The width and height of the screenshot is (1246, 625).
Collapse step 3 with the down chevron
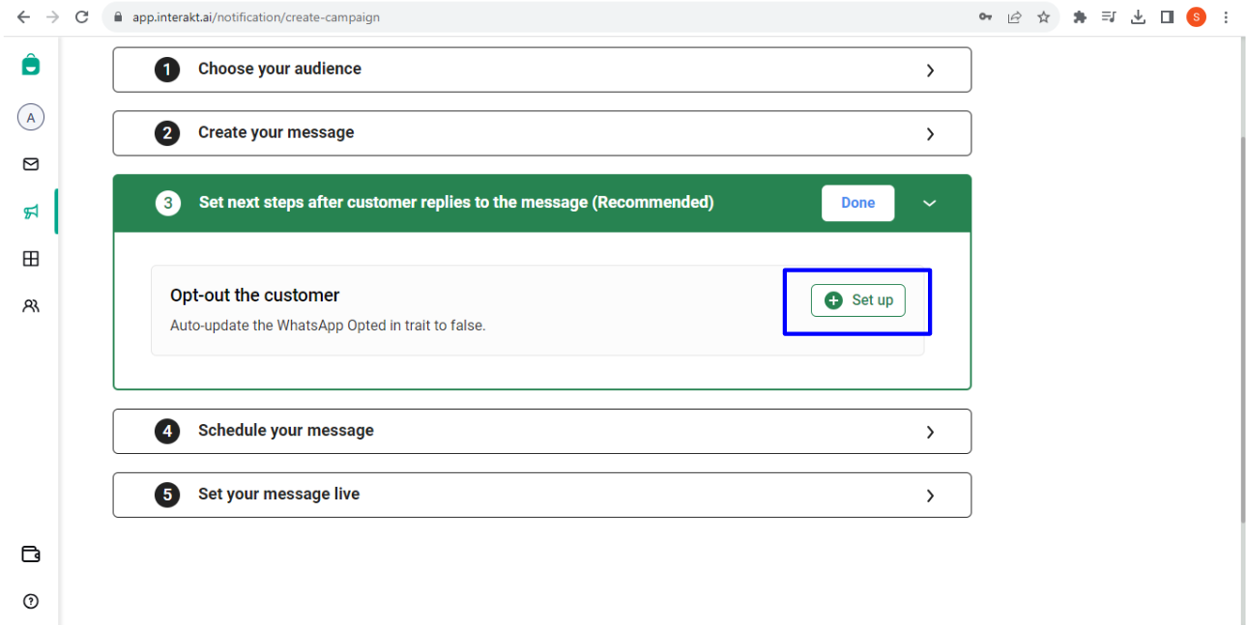[x=930, y=203]
